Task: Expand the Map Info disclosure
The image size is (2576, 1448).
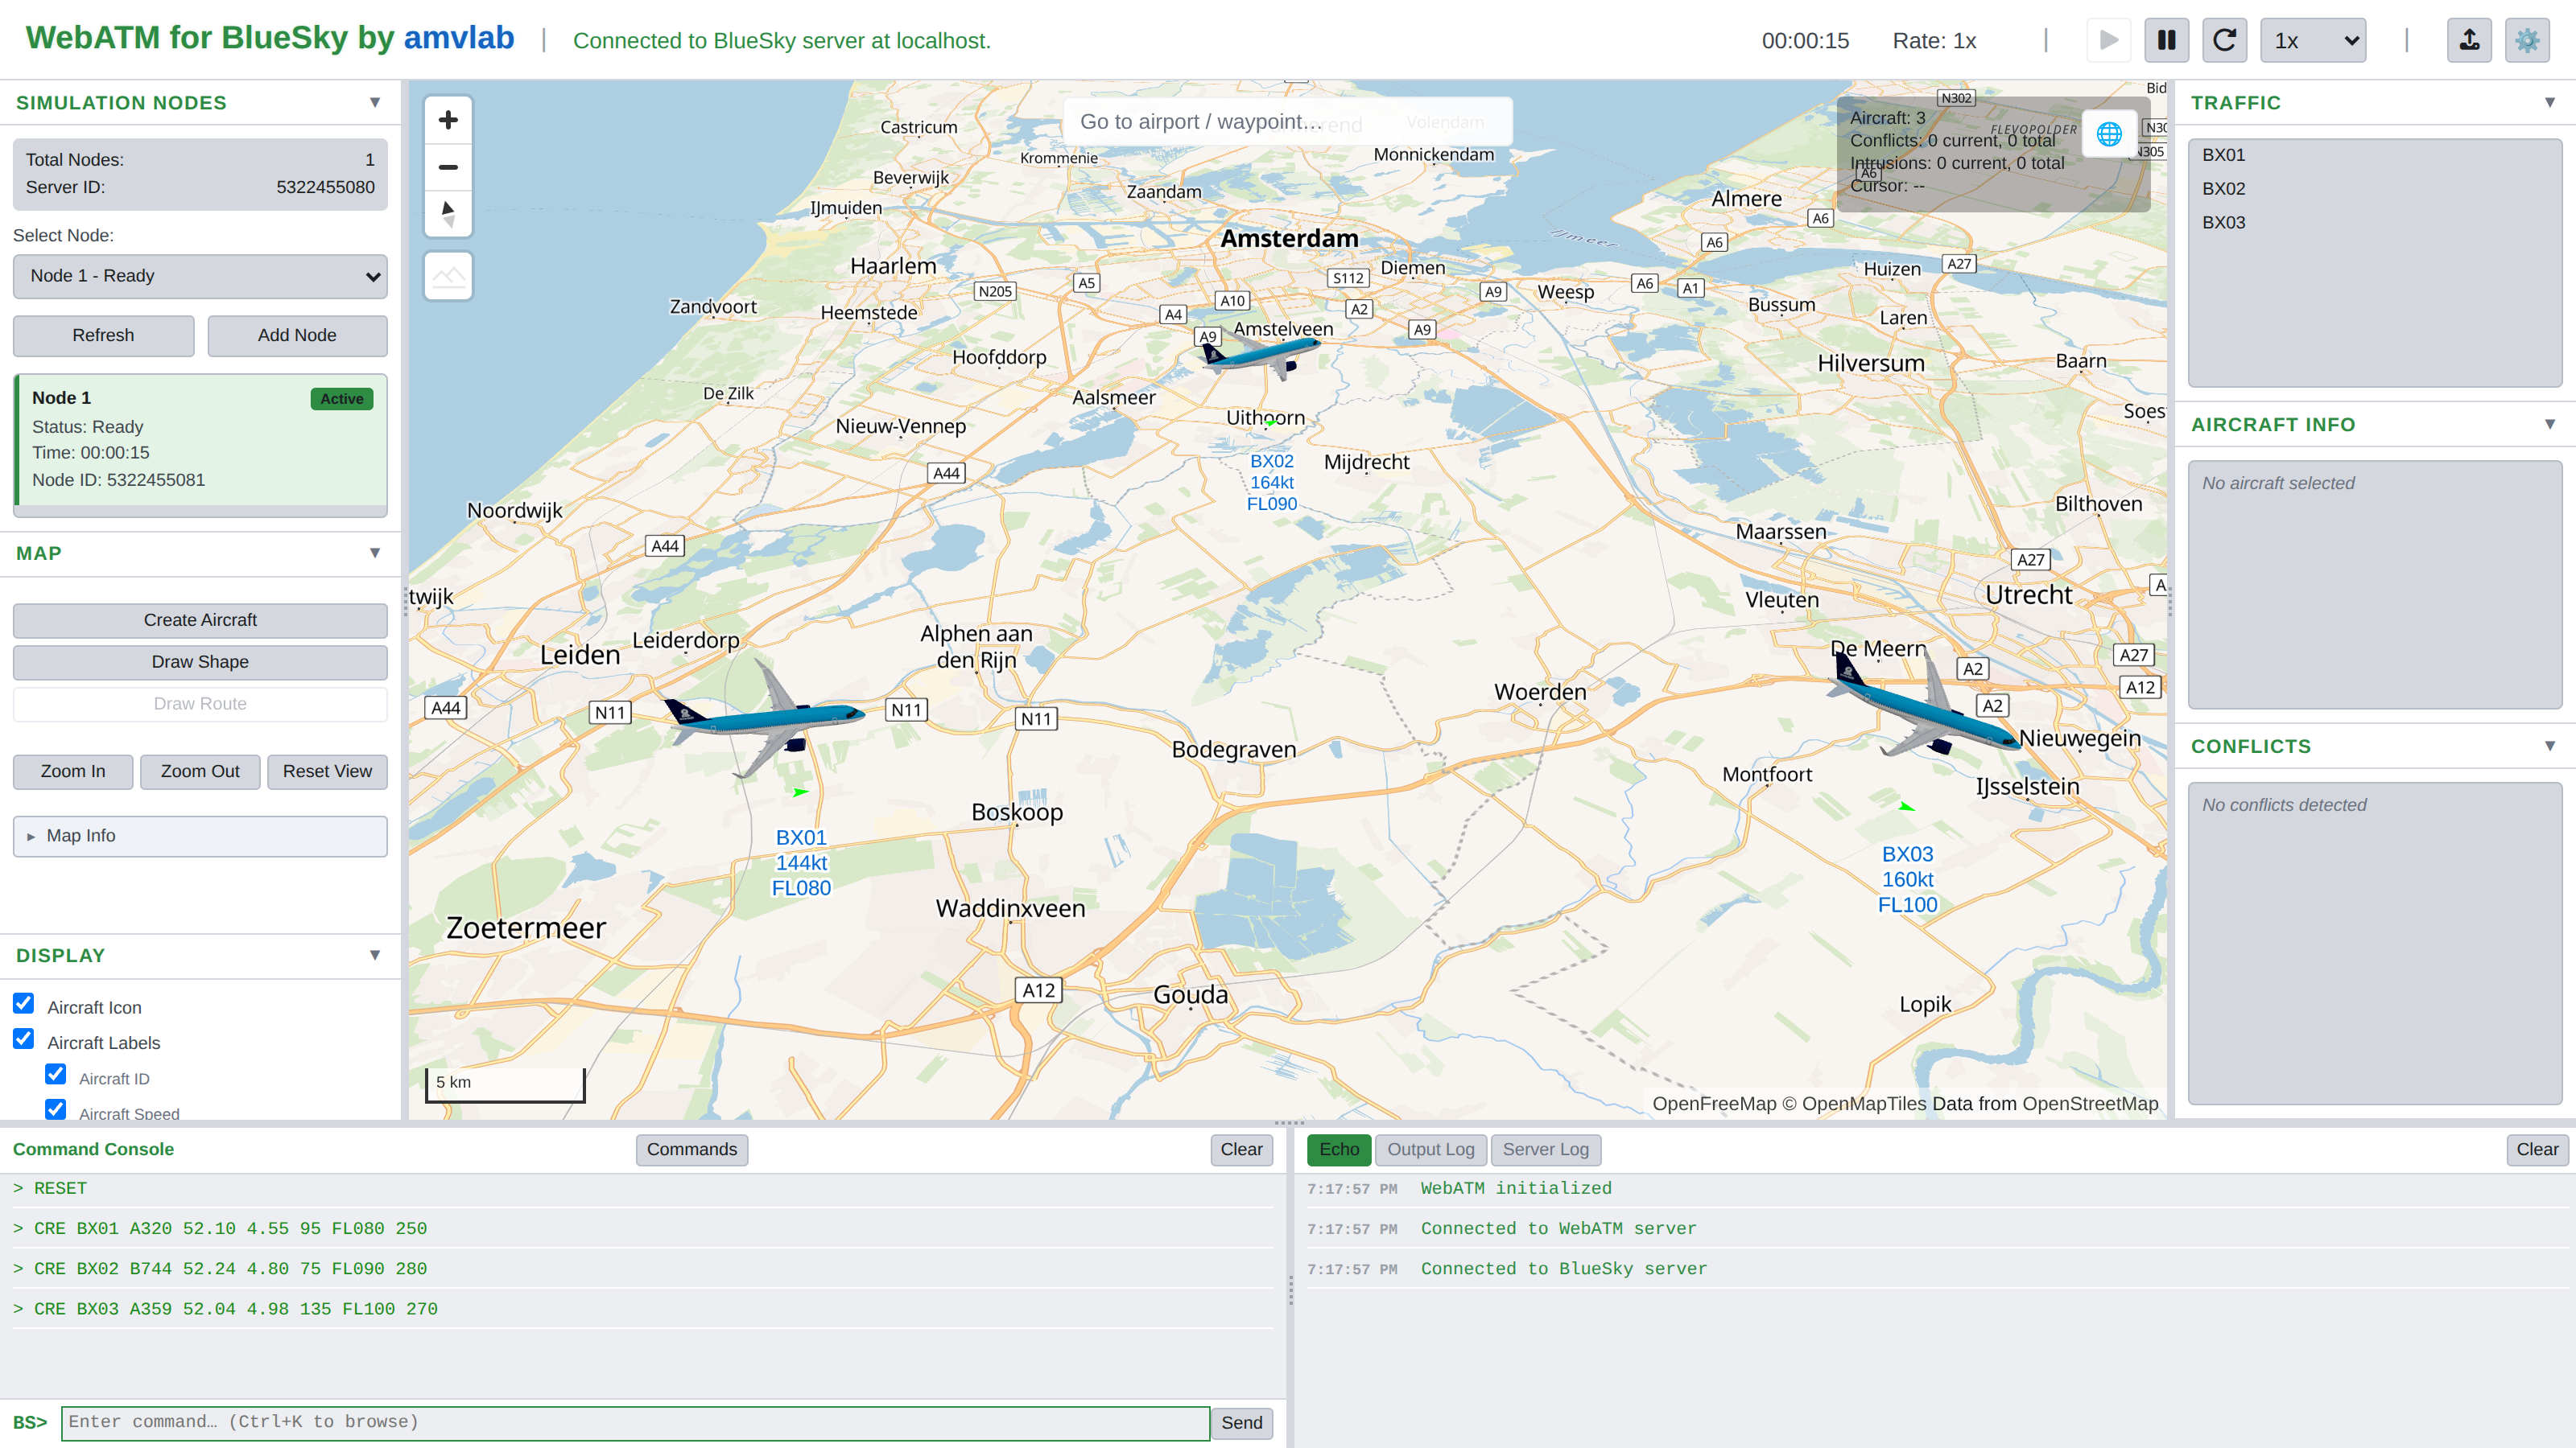Action: click(x=200, y=836)
